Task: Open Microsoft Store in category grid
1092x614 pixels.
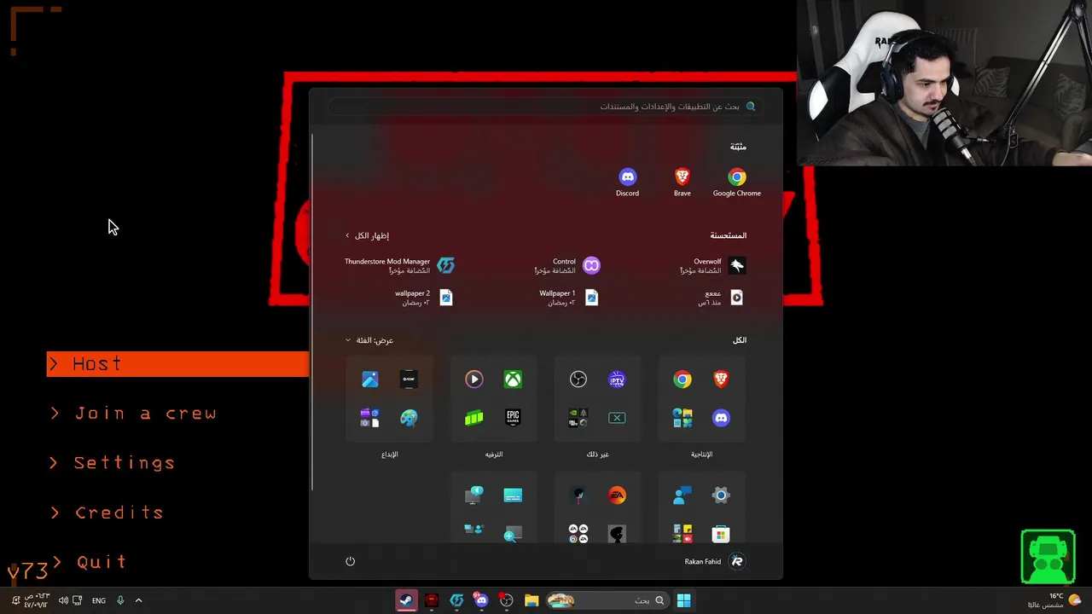Action: pos(721,534)
